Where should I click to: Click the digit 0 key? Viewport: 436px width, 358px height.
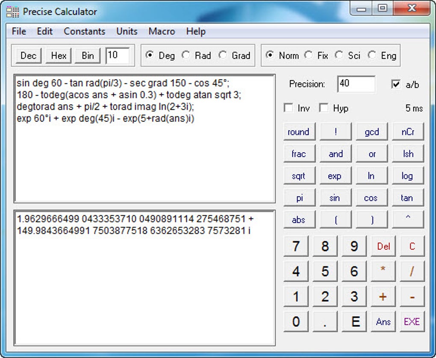296,322
